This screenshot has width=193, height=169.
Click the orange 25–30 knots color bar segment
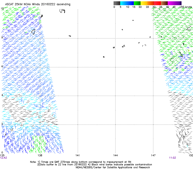151,3
